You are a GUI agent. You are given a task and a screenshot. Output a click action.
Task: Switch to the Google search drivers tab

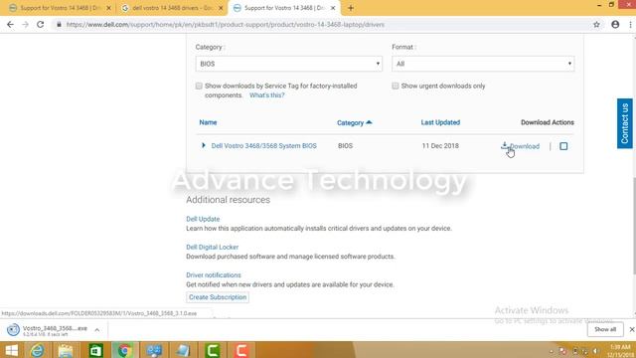[172, 8]
